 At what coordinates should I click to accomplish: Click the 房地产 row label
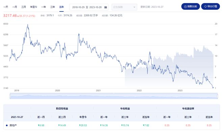pos(13,125)
